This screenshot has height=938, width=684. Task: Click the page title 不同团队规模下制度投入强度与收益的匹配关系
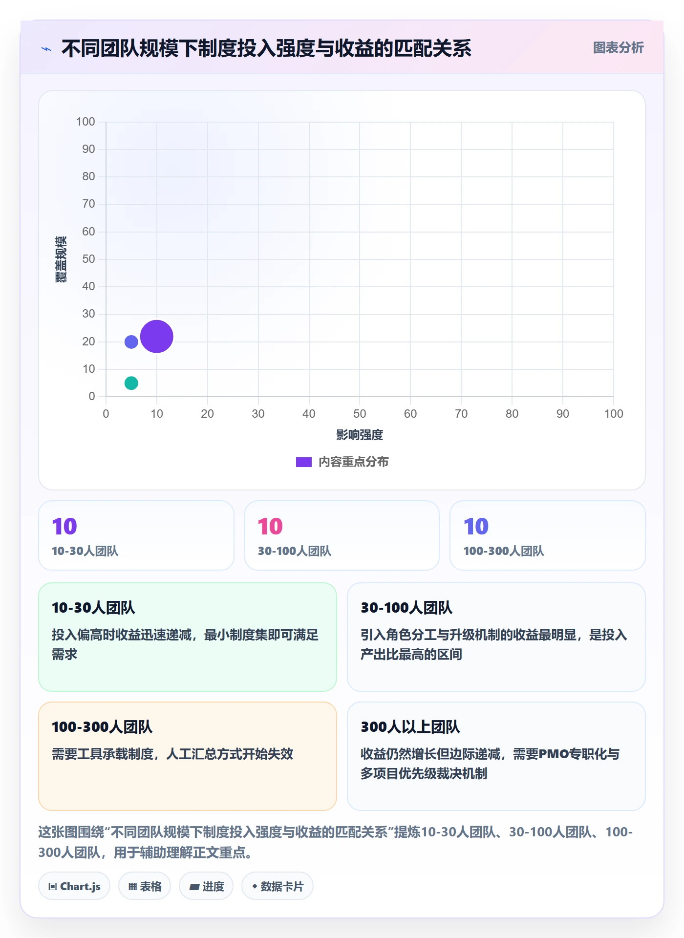(x=266, y=49)
